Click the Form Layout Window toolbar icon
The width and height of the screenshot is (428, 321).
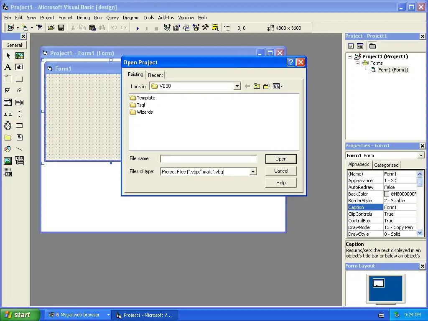(x=186, y=28)
